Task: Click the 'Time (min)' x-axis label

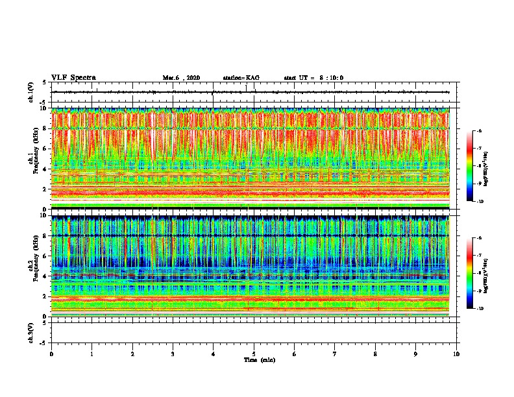Action: [x=260, y=360]
